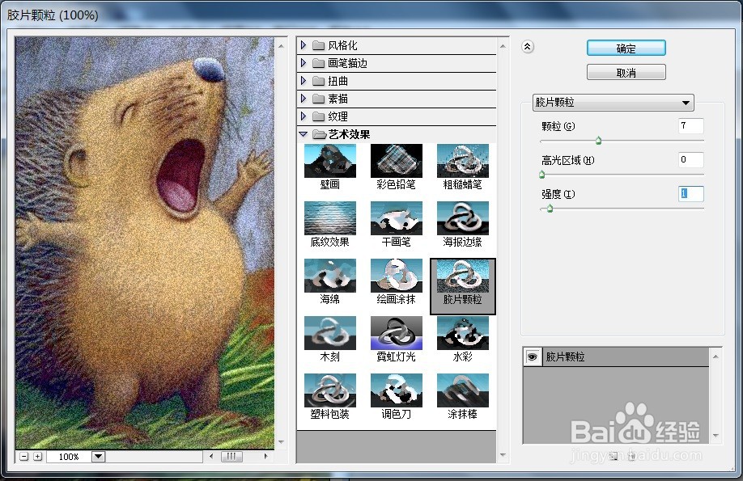This screenshot has width=743, height=481.
Task: Expand the 素描 filter folder
Action: (304, 99)
